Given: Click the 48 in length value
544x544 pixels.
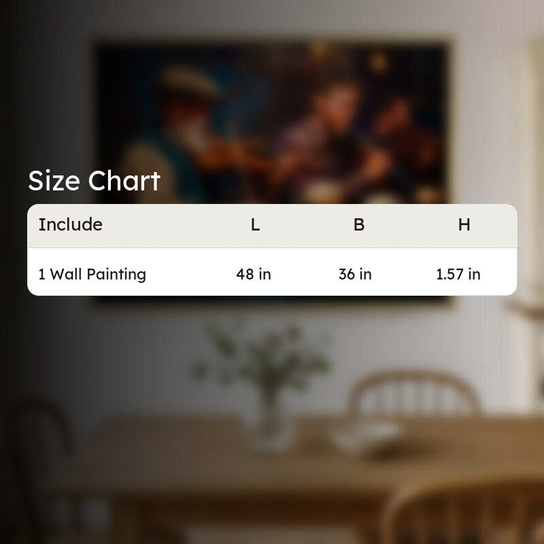Looking at the screenshot, I should pyautogui.click(x=254, y=274).
